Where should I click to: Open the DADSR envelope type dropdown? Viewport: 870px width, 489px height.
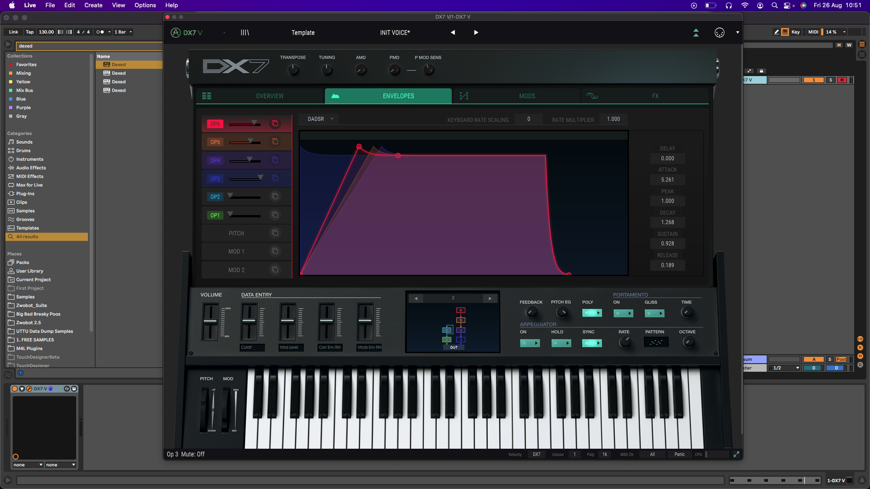click(x=320, y=119)
